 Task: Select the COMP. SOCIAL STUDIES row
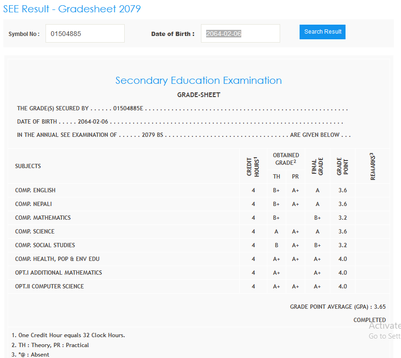(x=45, y=245)
